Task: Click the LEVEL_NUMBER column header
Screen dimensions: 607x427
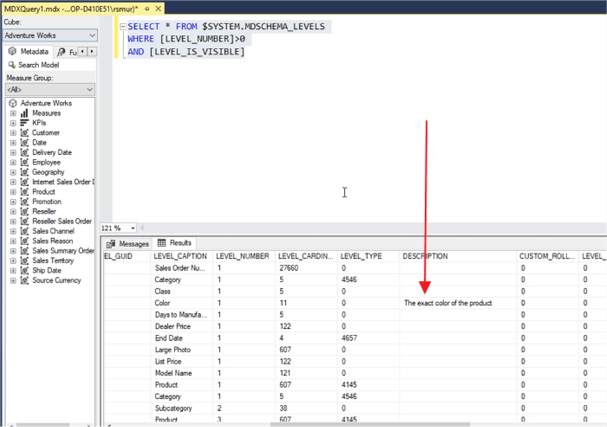Action: pyautogui.click(x=243, y=256)
